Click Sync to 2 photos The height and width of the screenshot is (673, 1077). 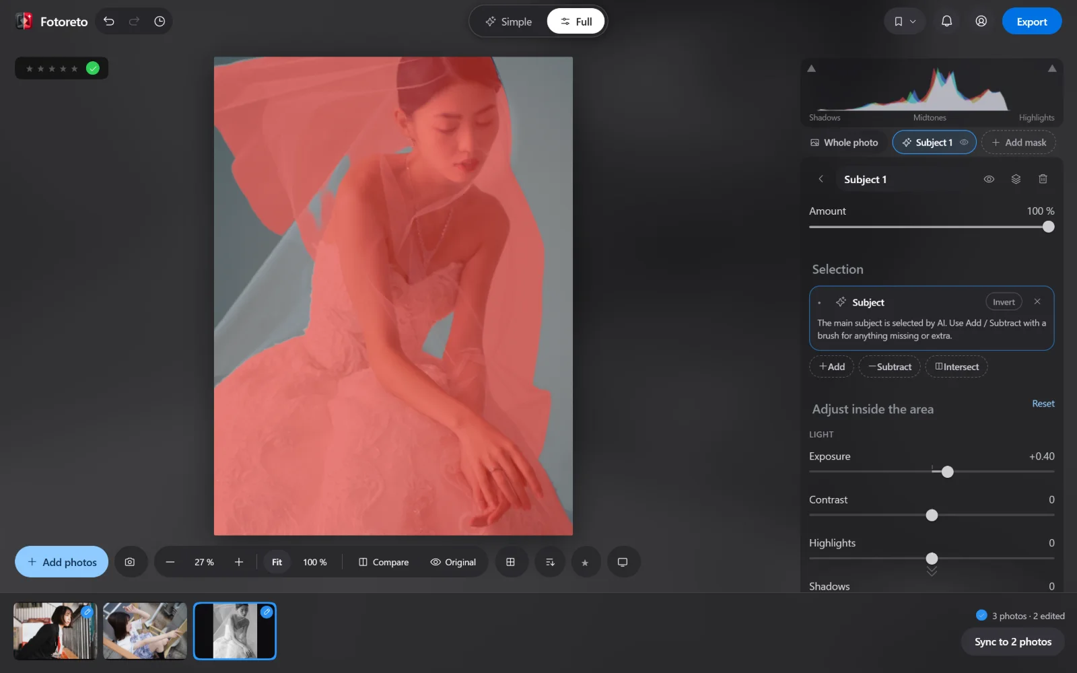click(1013, 641)
